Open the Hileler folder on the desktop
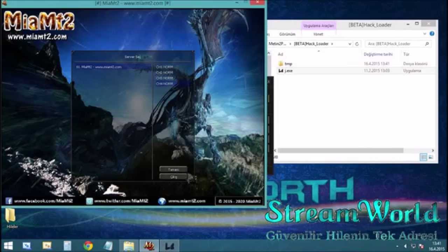The image size is (448, 252). click(x=11, y=218)
